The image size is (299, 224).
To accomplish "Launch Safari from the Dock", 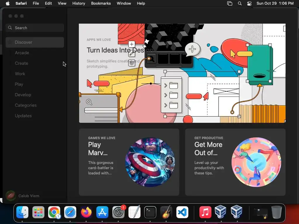I will click(x=70, y=212).
